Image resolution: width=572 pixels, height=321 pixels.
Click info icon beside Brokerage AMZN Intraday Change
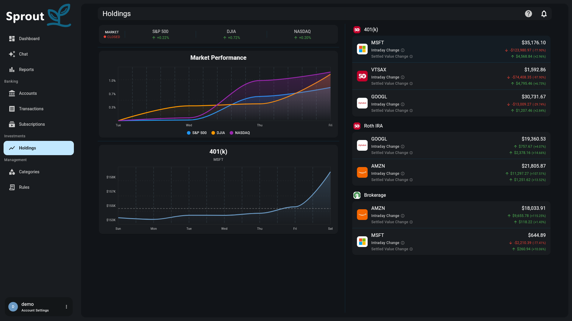pyautogui.click(x=403, y=216)
